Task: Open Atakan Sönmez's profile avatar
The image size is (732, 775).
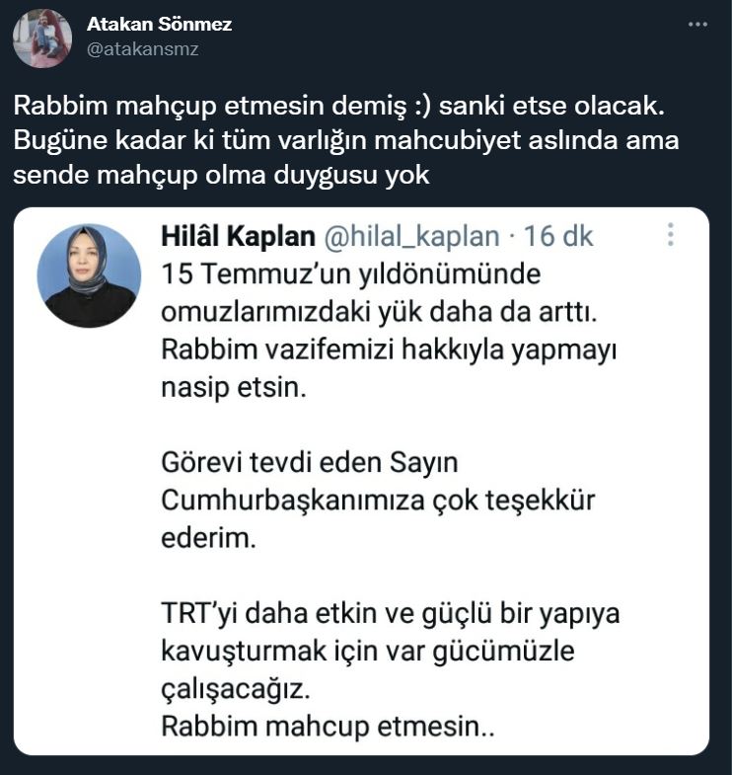Action: [42, 39]
